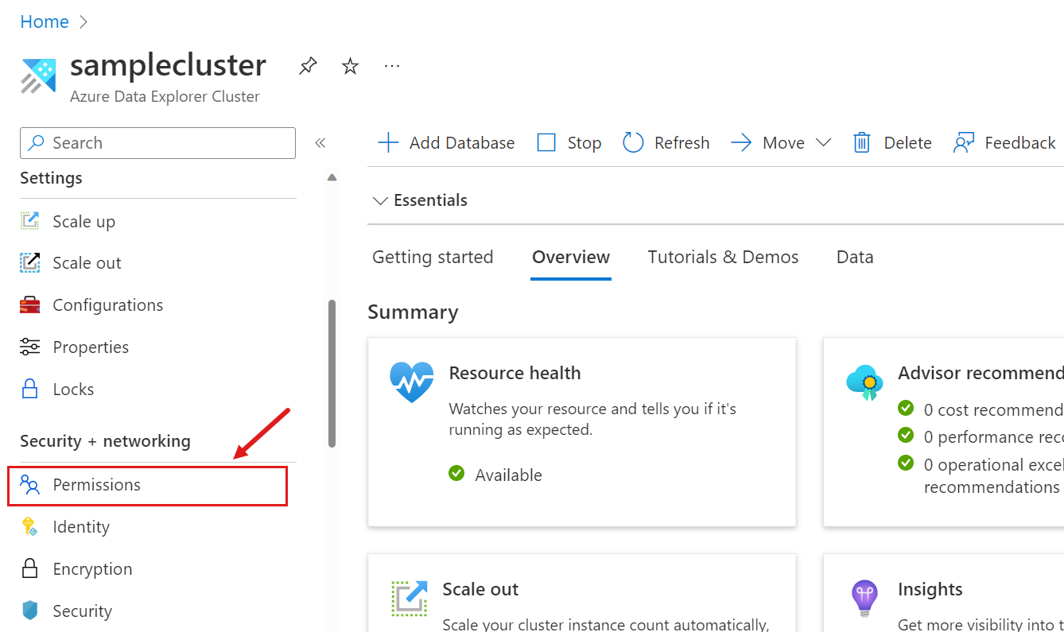The image size is (1064, 632).
Task: Pin samplecluster to dashboard
Action: (308, 66)
